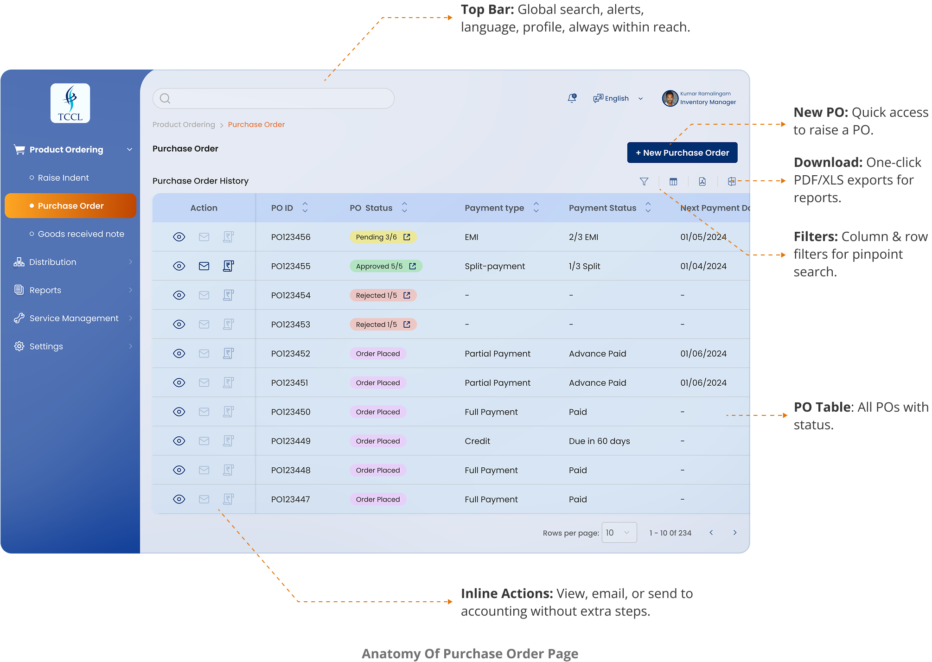932x662 pixels.
Task: Open Raise Indent in sidebar
Action: pos(63,178)
